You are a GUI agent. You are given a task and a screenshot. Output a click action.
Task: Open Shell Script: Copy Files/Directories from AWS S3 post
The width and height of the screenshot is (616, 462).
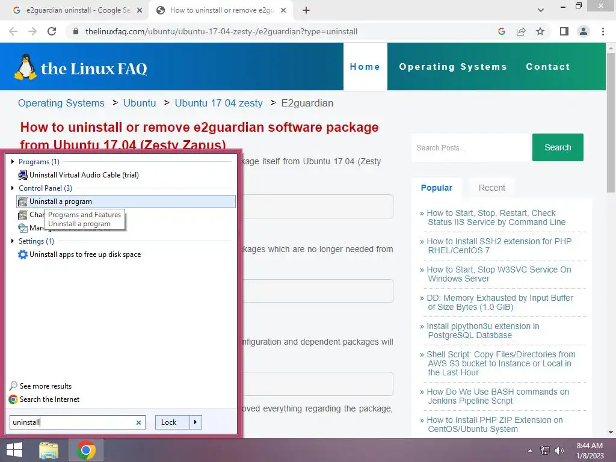pos(501,363)
